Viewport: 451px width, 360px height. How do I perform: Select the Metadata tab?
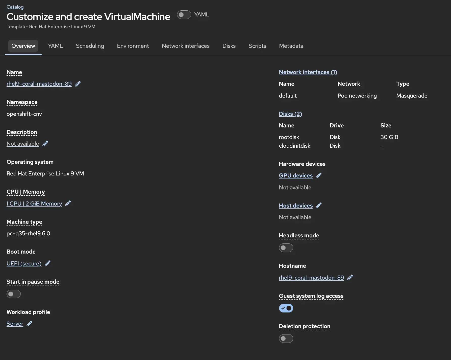(291, 46)
